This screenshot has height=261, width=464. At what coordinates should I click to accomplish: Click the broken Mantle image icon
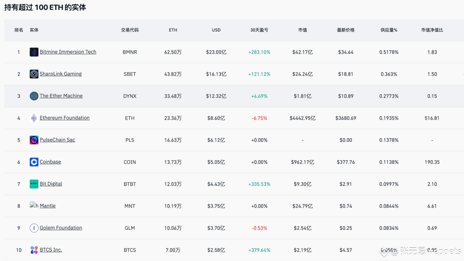34,206
